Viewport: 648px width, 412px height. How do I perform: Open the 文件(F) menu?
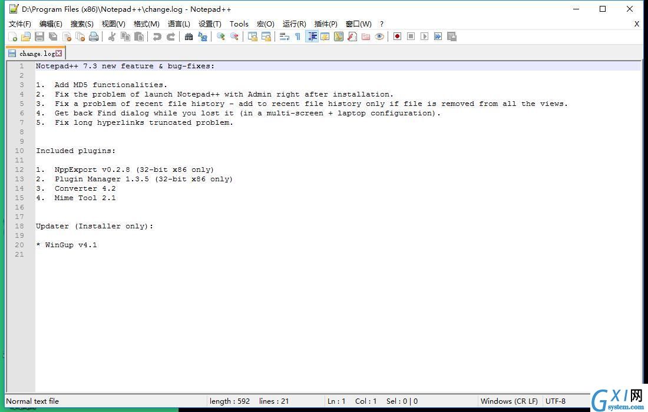point(20,24)
